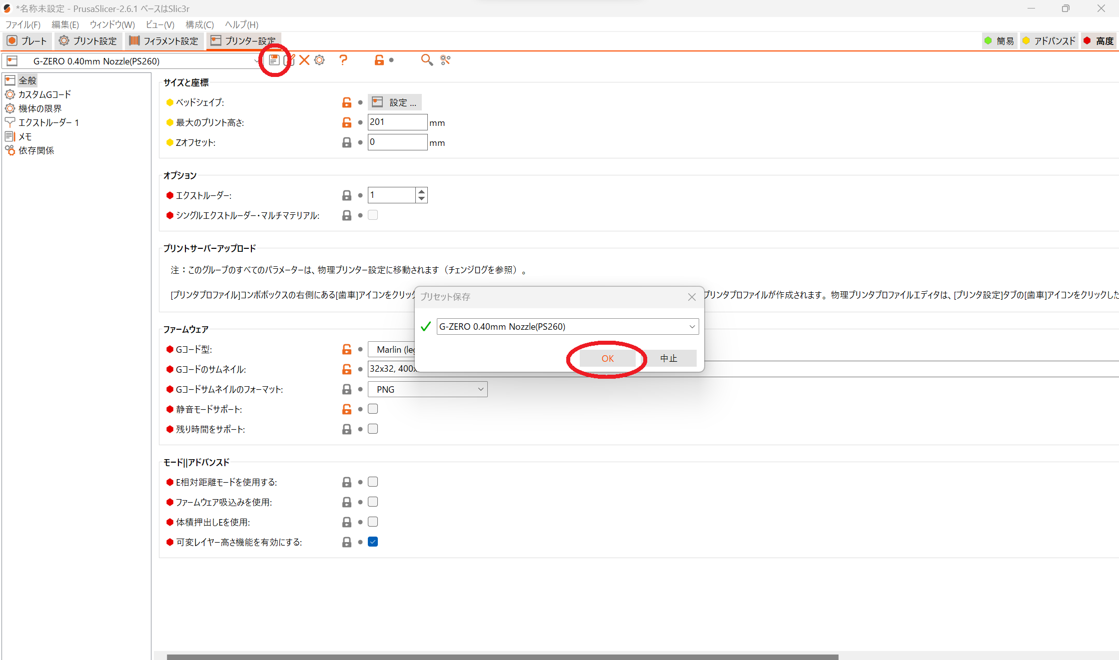Enable the 残り時間をサポート checkbox
This screenshot has width=1119, height=660.
tap(373, 429)
